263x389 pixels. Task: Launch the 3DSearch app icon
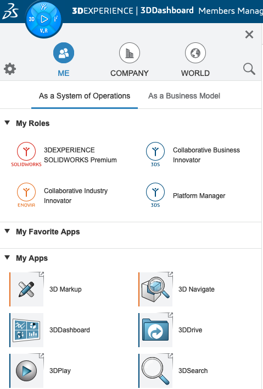156,371
